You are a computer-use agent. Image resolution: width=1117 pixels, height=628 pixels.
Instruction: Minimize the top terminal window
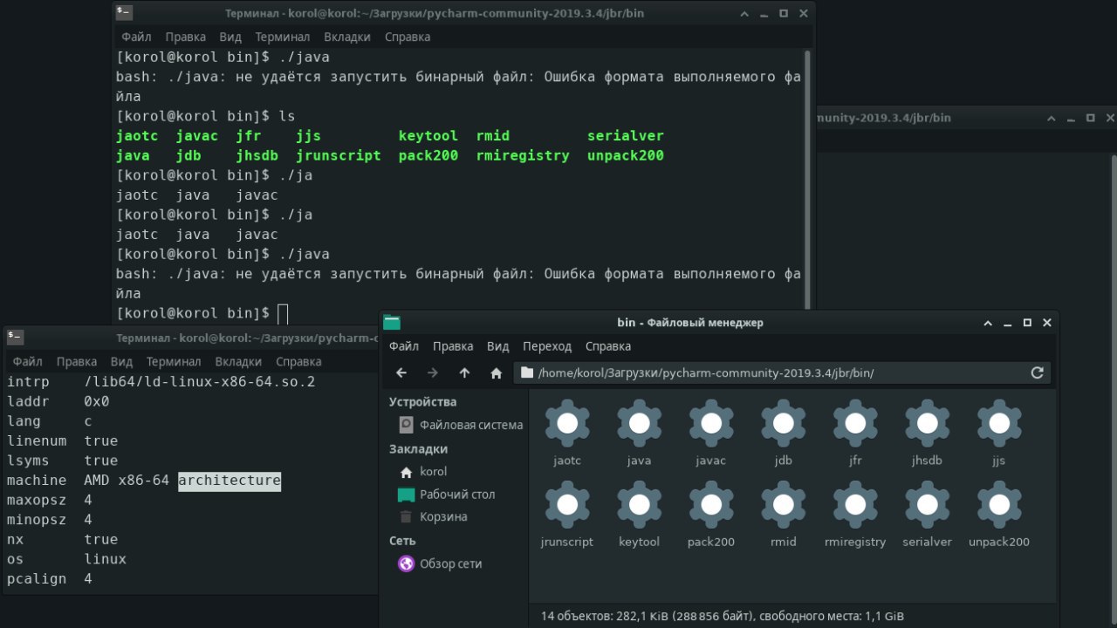(764, 13)
